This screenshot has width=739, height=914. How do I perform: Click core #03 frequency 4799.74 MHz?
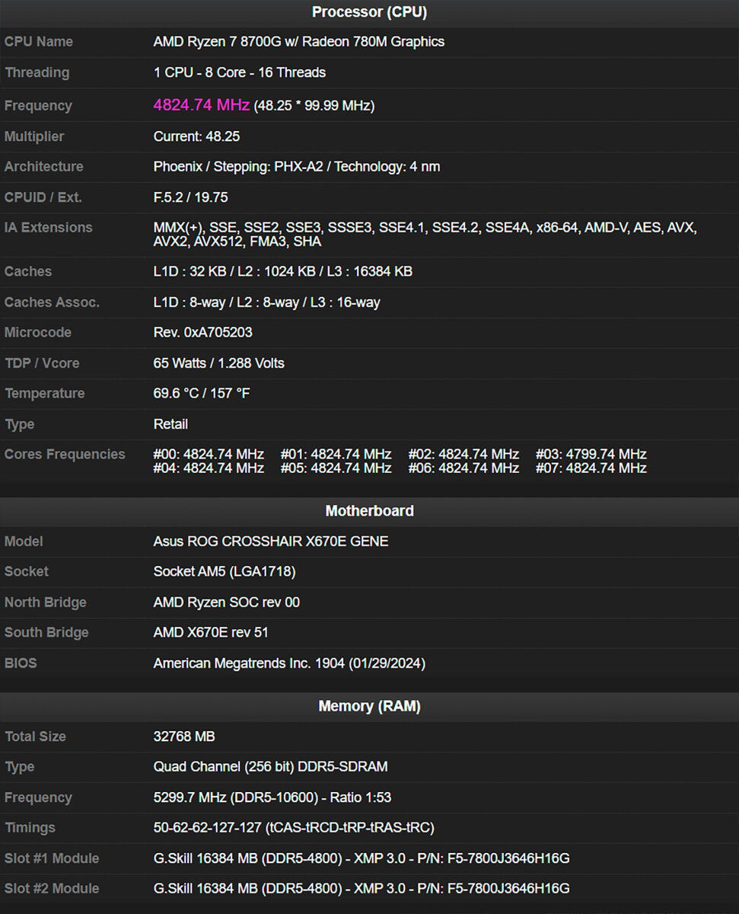point(591,454)
